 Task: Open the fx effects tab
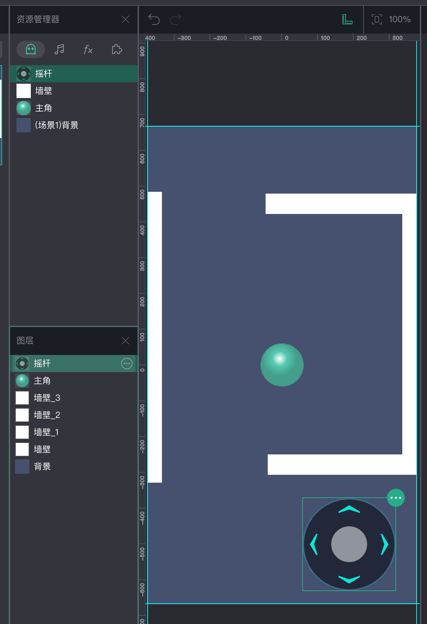[x=88, y=50]
